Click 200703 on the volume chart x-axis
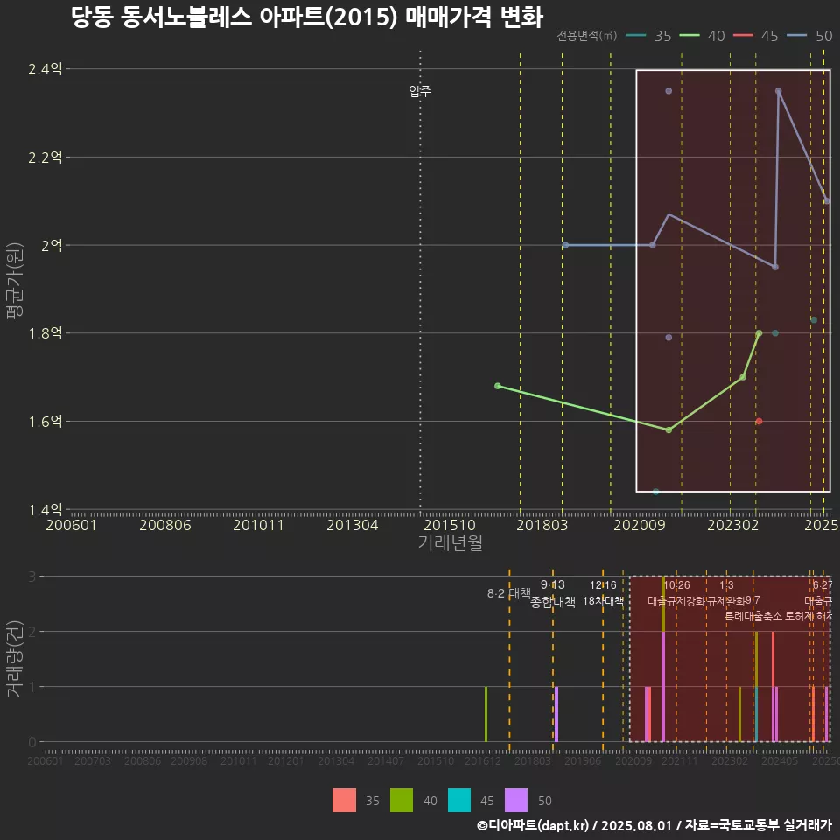This screenshot has height=840, width=840. [x=93, y=760]
